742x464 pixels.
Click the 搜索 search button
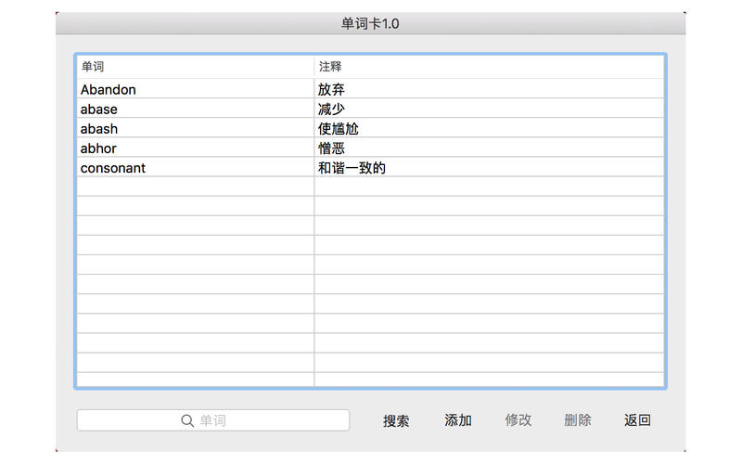pos(396,420)
